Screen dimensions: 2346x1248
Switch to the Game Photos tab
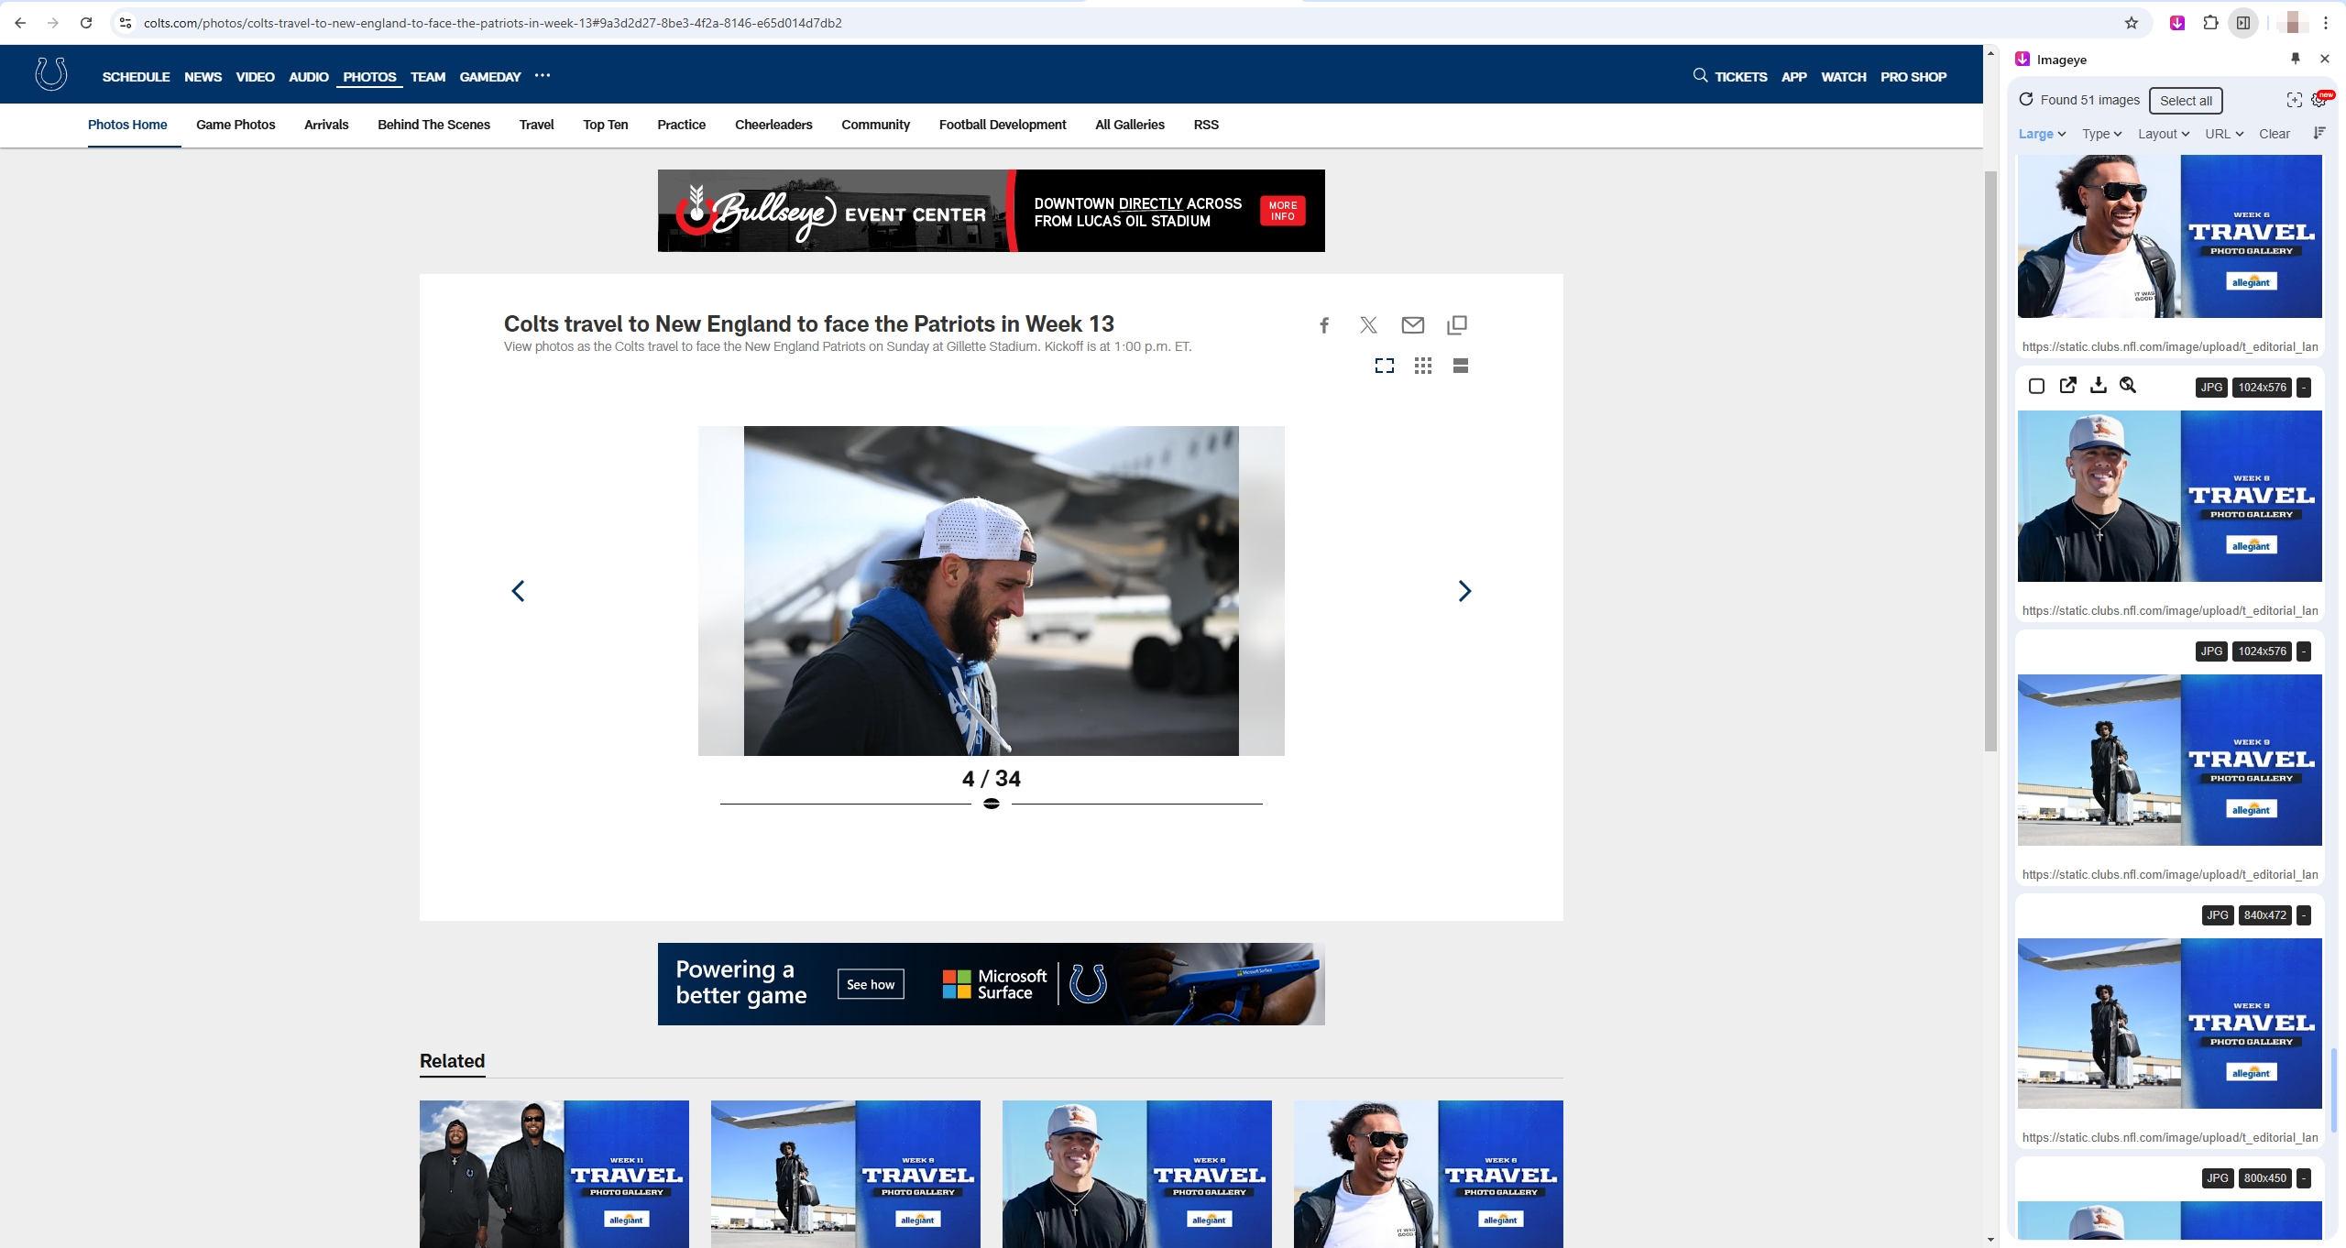click(235, 125)
